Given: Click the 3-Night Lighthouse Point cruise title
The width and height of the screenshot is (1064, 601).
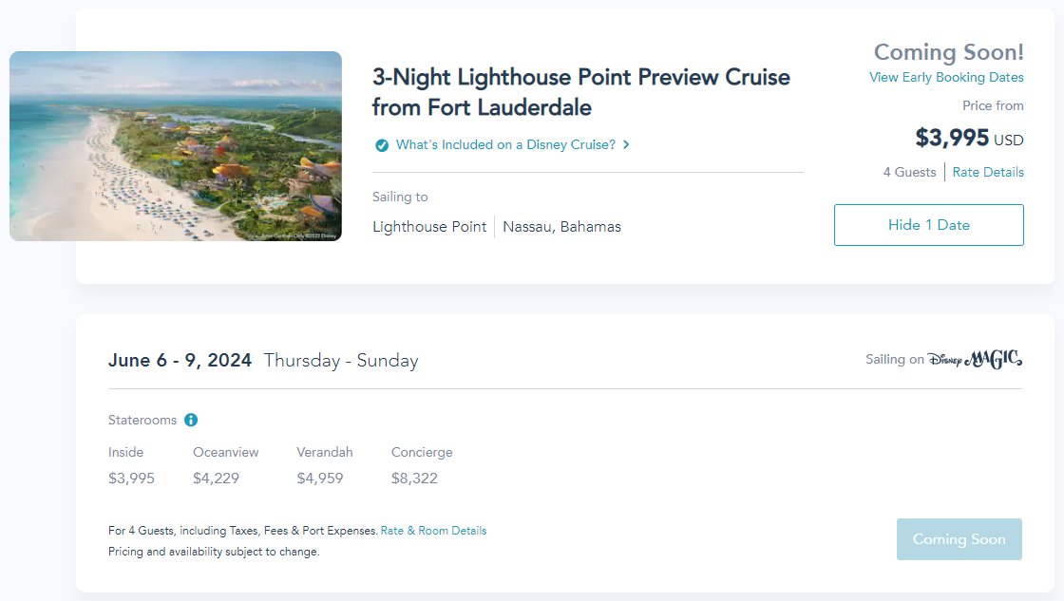Looking at the screenshot, I should tap(580, 92).
